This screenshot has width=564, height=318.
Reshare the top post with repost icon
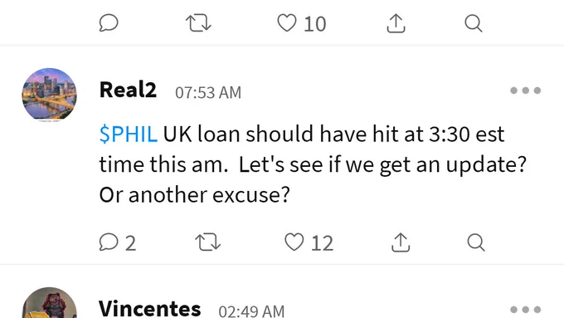click(198, 23)
